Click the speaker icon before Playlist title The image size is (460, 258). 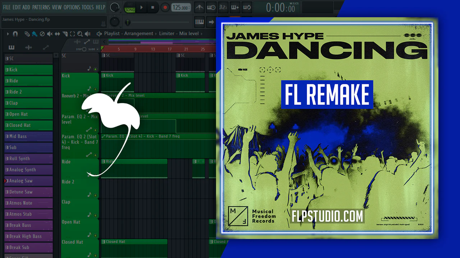pos(99,34)
